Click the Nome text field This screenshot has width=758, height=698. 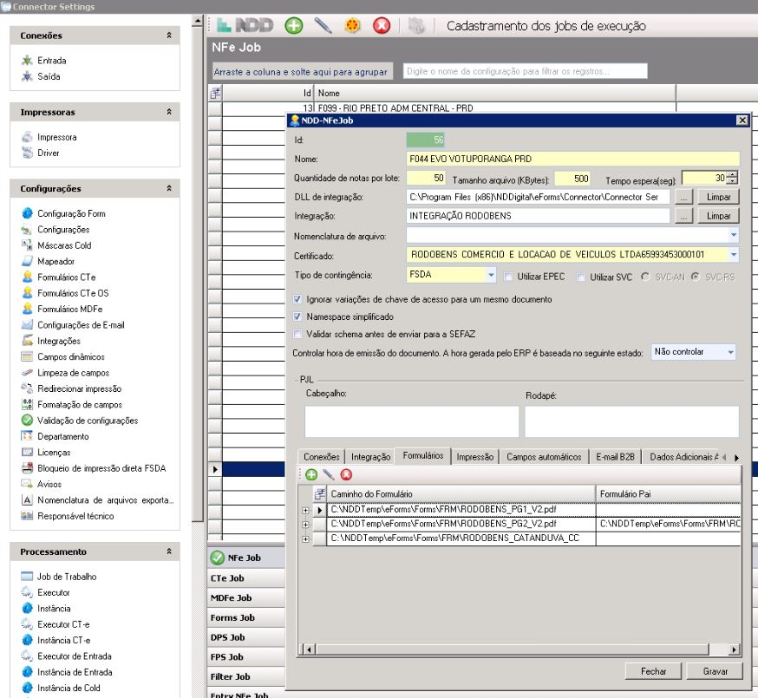click(x=572, y=159)
